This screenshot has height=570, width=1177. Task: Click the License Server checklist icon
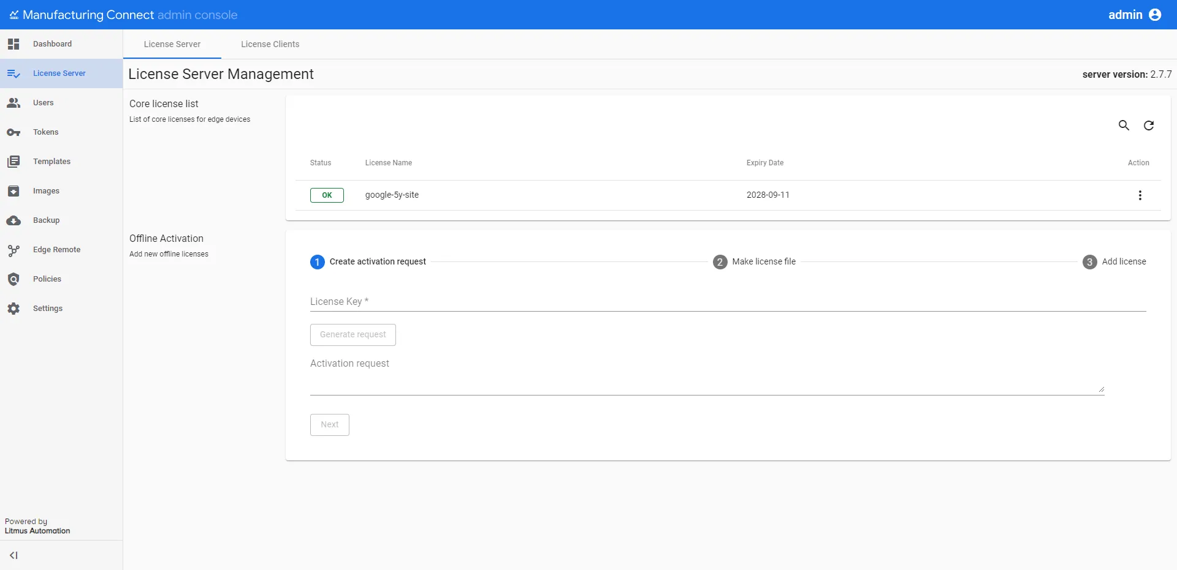13,73
